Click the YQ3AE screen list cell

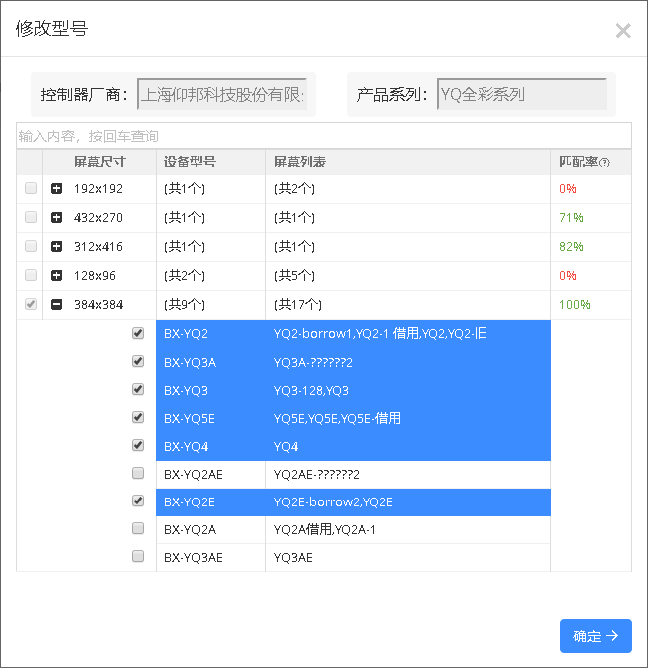[408, 557]
